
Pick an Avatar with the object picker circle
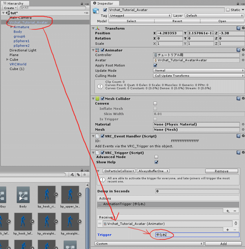[x=243, y=60]
